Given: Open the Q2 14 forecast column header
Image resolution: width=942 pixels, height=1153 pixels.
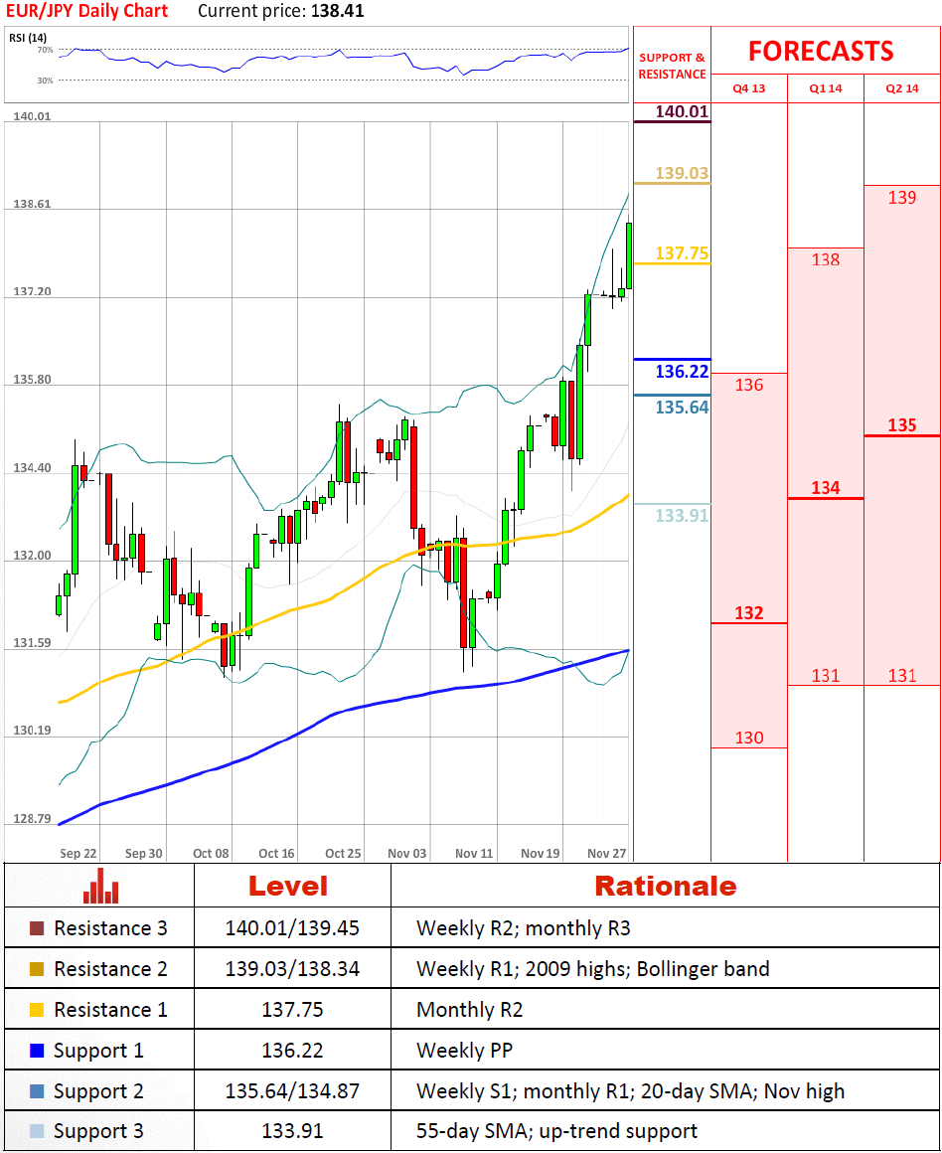Looking at the screenshot, I should click(x=901, y=88).
